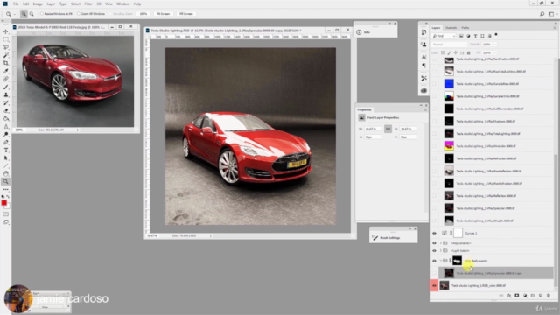This screenshot has width=560, height=315.
Task: Hide the Light Select group
Action: (x=434, y=251)
